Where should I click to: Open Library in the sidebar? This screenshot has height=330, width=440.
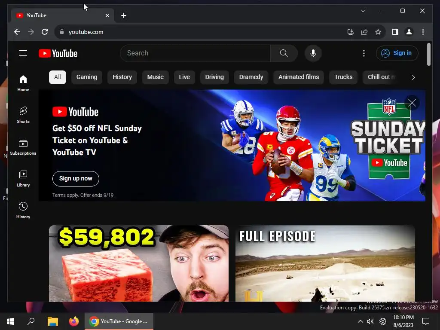[23, 178]
